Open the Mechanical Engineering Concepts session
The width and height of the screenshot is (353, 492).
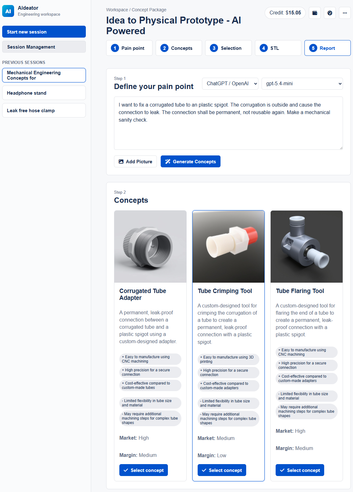point(44,75)
